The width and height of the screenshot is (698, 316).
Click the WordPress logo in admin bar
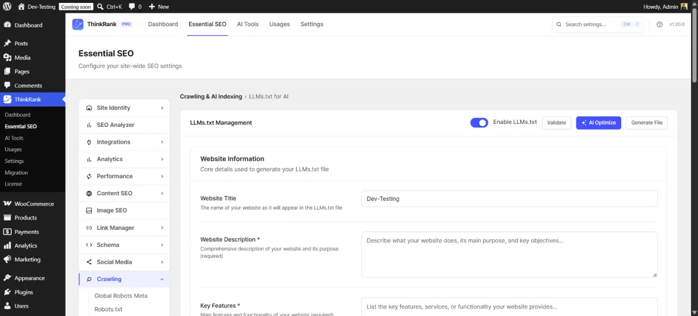click(x=7, y=6)
